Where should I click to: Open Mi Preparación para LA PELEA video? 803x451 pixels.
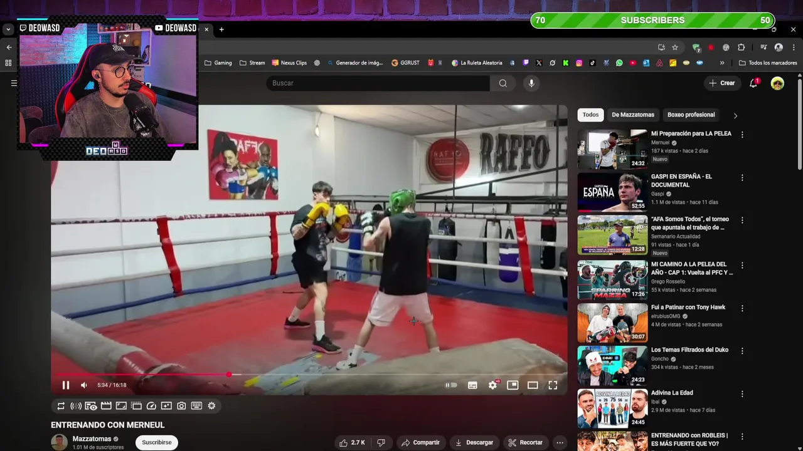click(691, 133)
